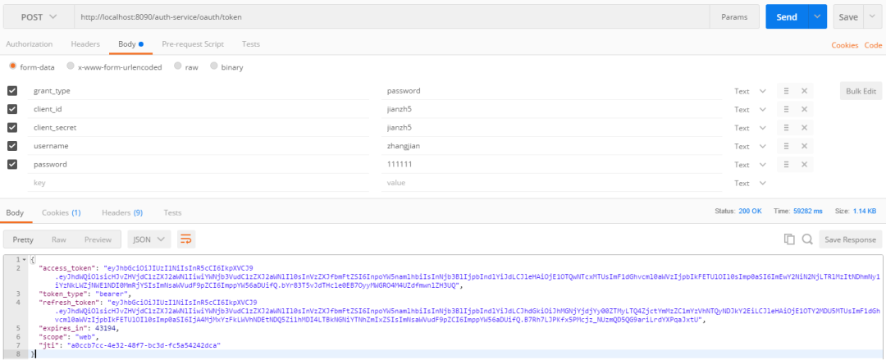Remove the client_id parameter row
This screenshot has width=886, height=360.
pyautogui.click(x=804, y=109)
